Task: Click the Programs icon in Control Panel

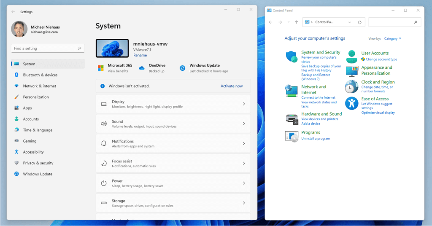Action: 292,136
